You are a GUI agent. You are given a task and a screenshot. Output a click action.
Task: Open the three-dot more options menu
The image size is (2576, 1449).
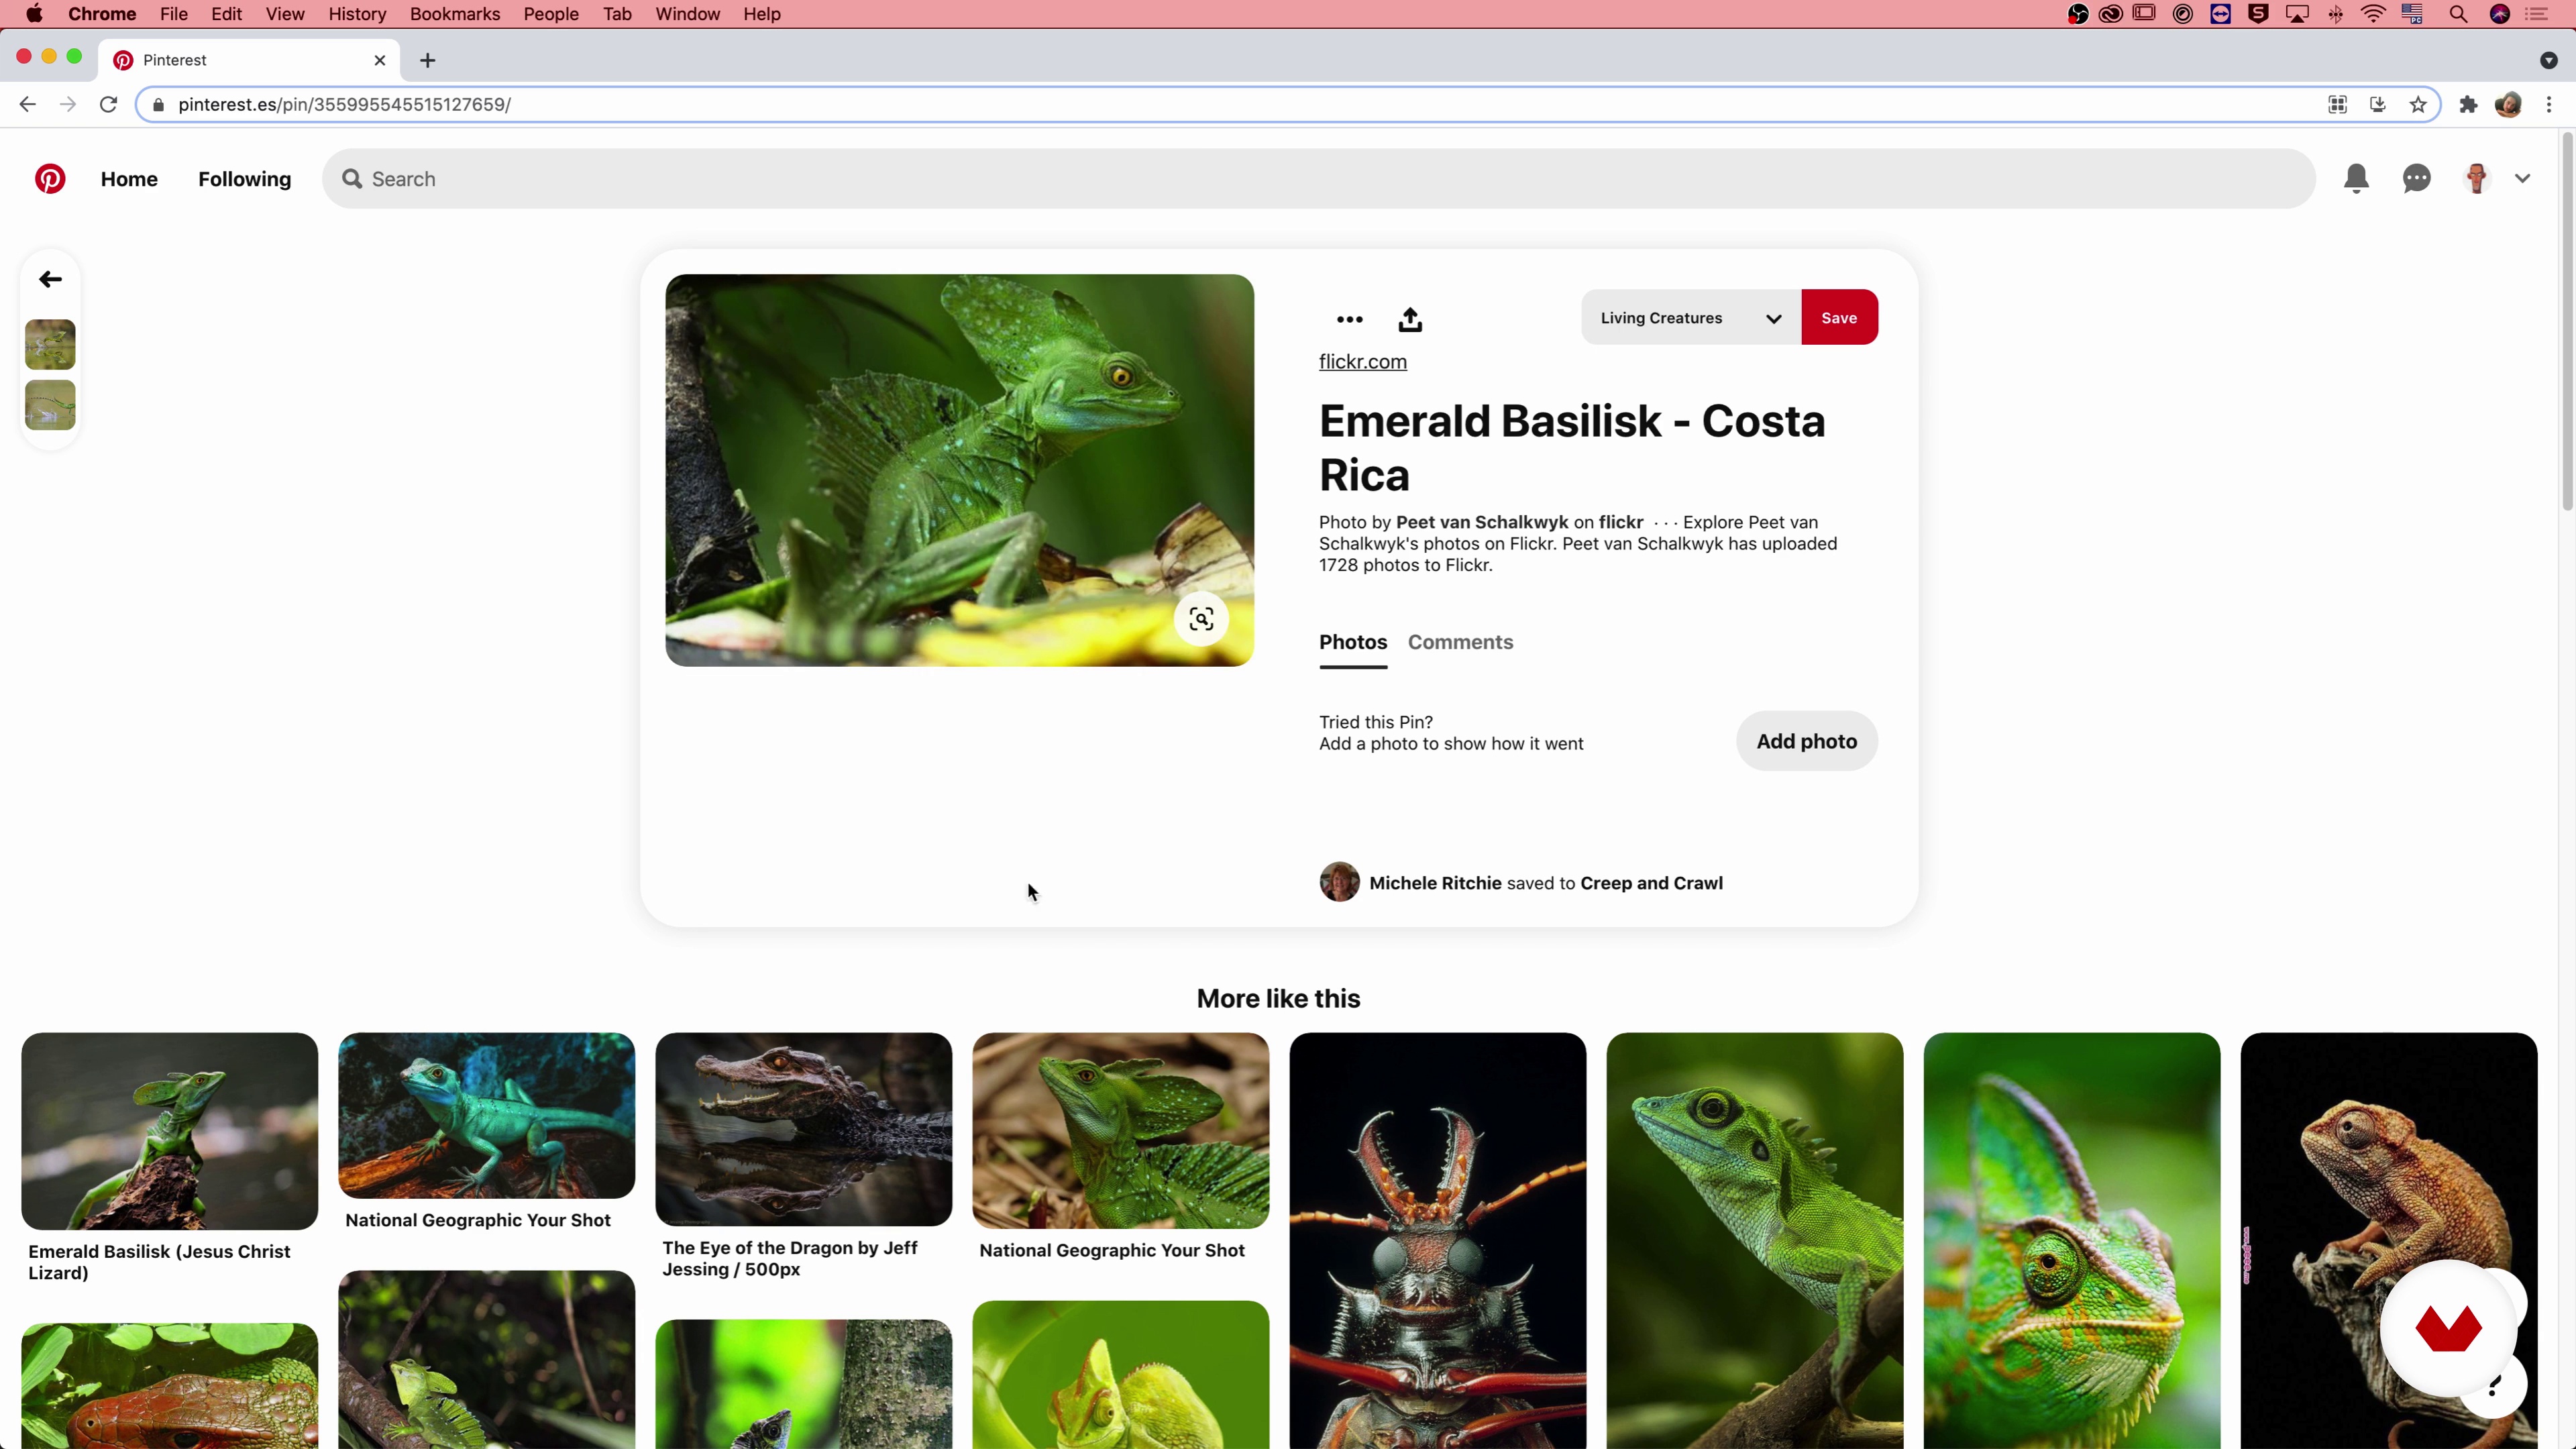click(1349, 320)
